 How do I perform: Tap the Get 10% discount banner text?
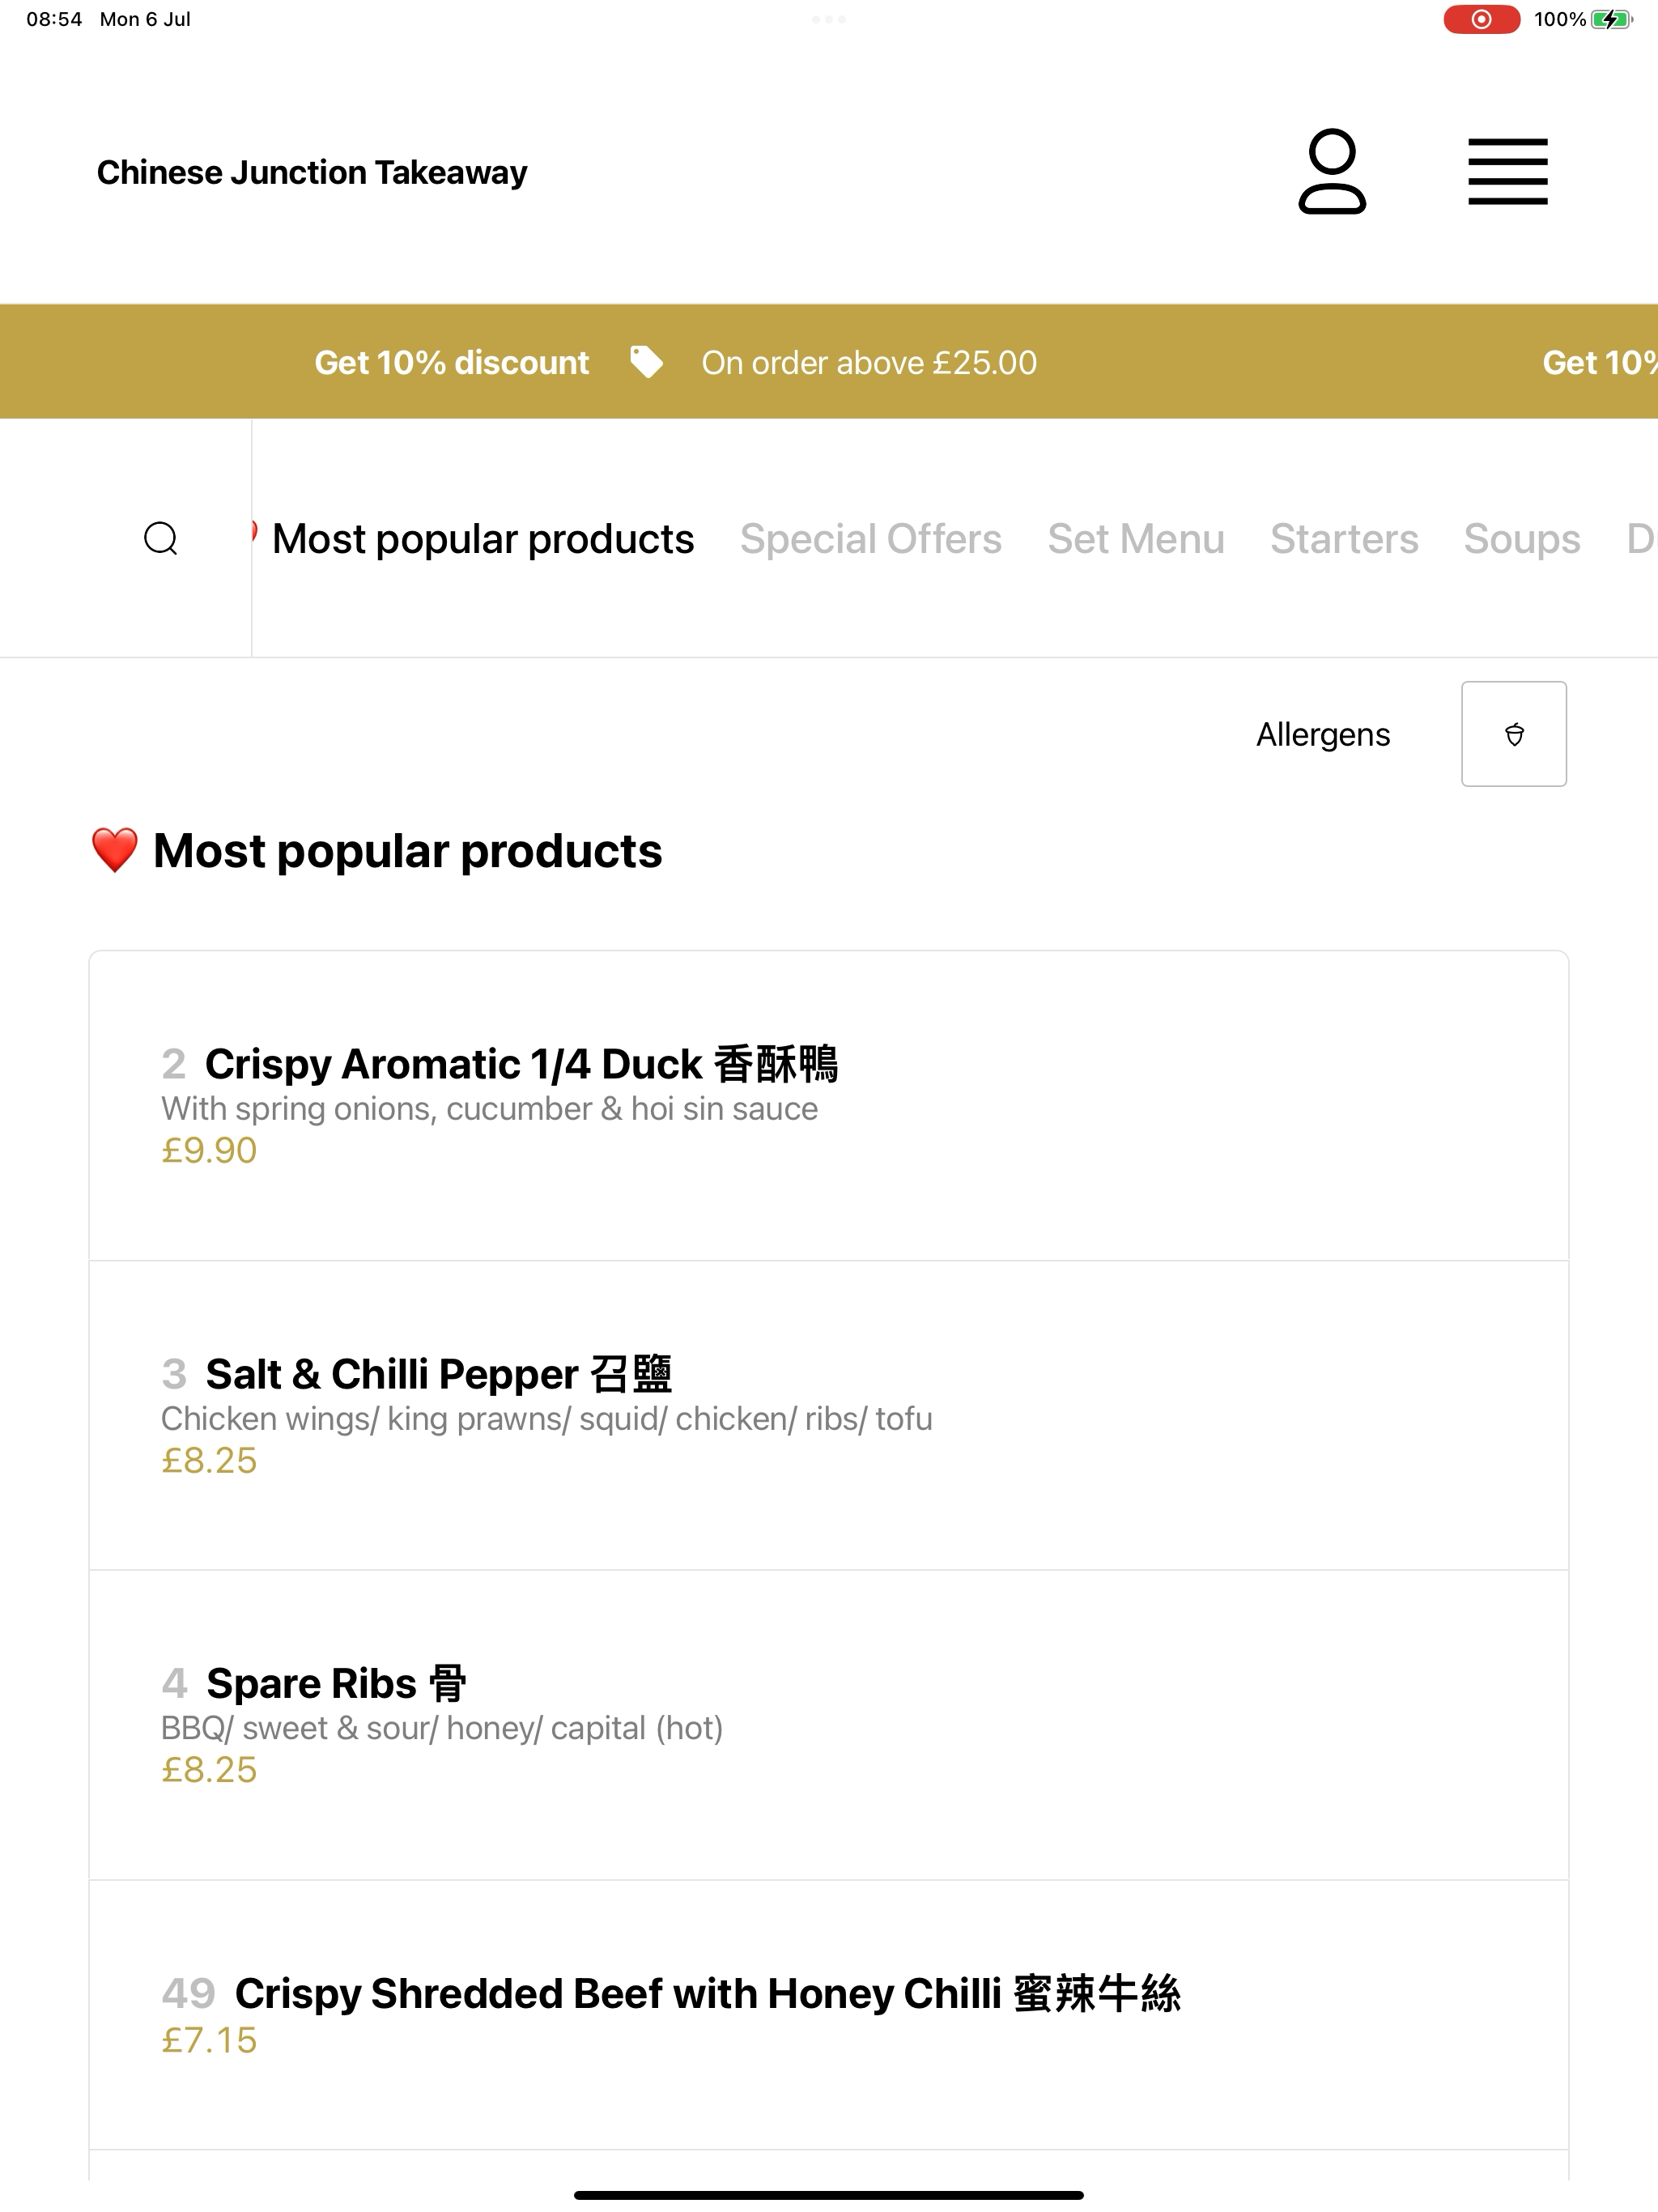[x=452, y=362]
